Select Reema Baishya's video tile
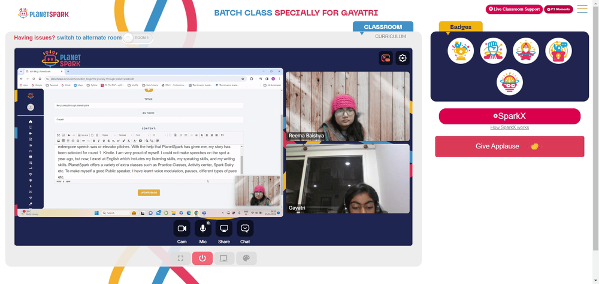The image size is (599, 284). (x=347, y=106)
